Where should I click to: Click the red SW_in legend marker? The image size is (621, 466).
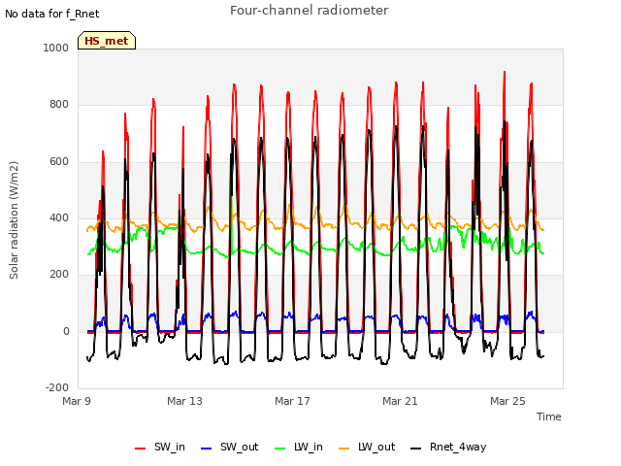[x=140, y=449]
